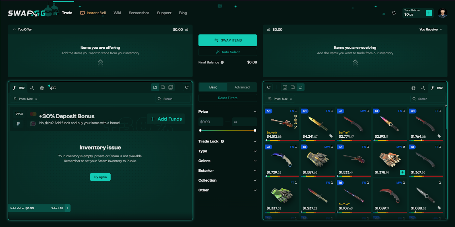Click the Instant Sell icon in the navbar
This screenshot has width=455, height=227.
[x=82, y=13]
